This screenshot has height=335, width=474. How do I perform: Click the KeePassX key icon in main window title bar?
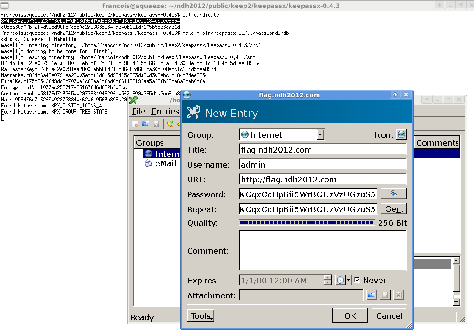point(133,100)
